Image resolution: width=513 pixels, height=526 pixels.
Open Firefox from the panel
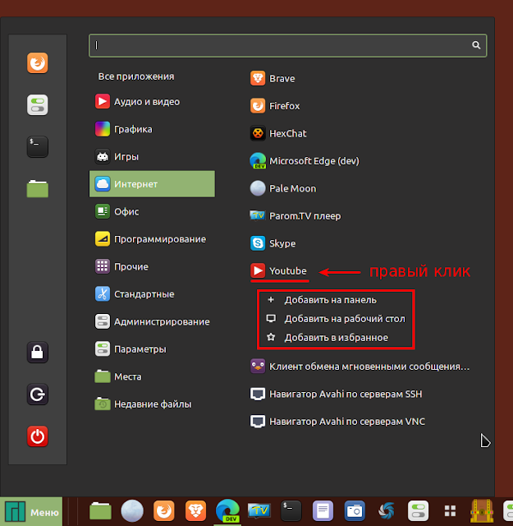[164, 511]
